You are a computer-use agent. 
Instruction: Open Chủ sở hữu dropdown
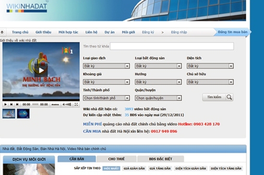210,82
